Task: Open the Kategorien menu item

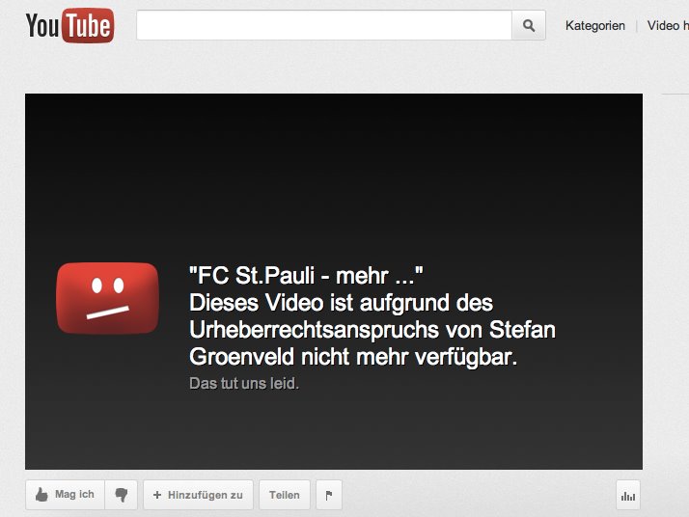Action: (595, 25)
